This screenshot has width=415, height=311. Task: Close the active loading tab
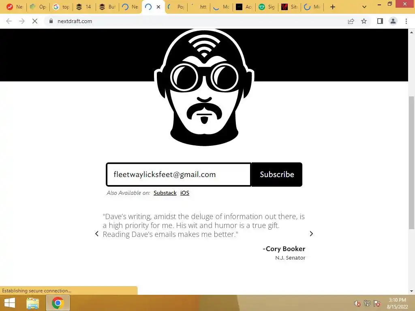(x=158, y=7)
